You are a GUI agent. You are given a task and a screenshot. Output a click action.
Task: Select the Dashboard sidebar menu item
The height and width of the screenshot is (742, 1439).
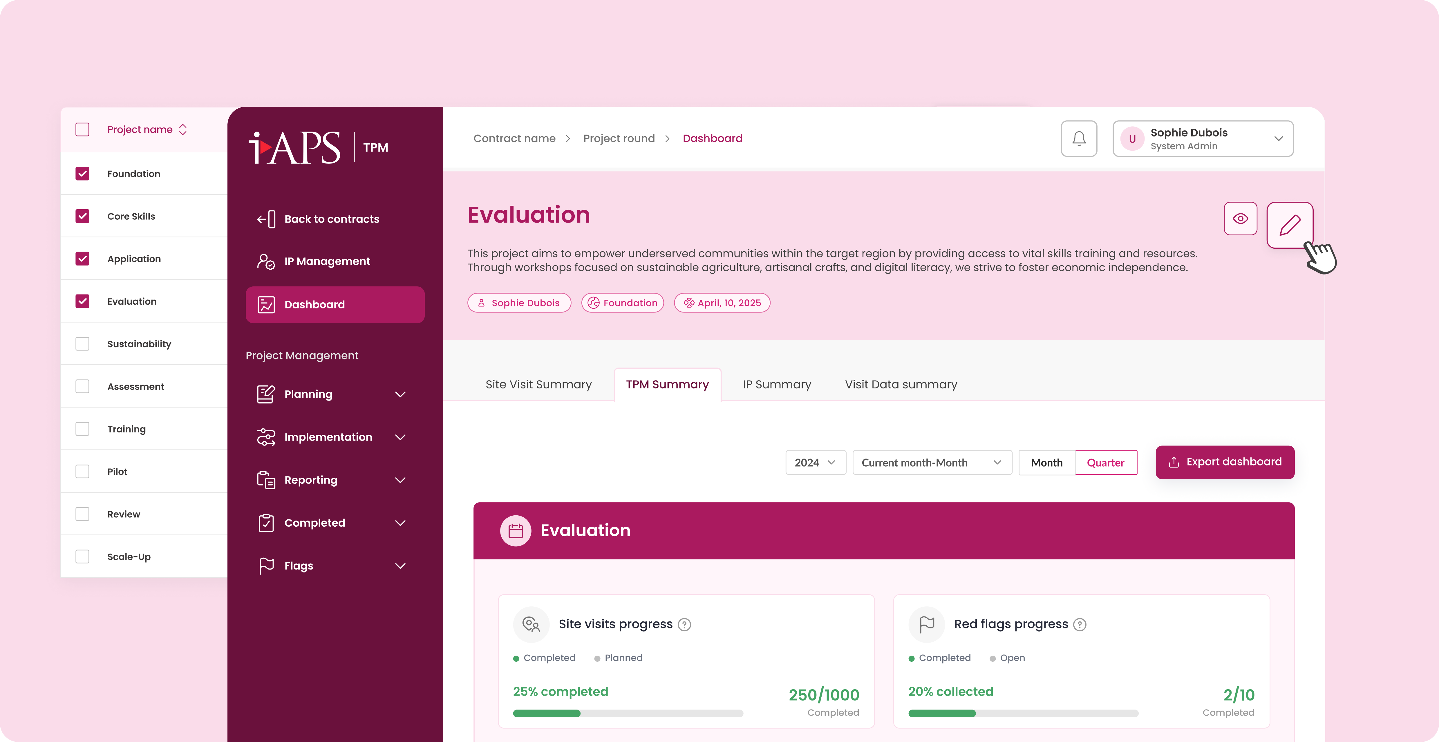(335, 305)
